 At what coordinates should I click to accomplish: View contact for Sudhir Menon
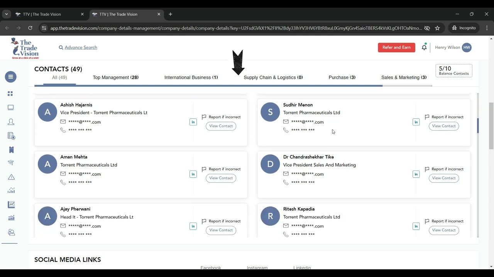pyautogui.click(x=444, y=126)
